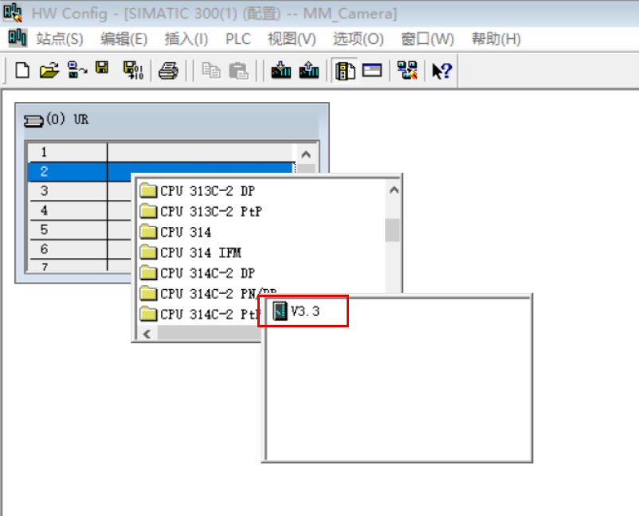Screen dimensions: 639x516
Task: Click the Copy icon on the toolbar
Action: pos(210,70)
